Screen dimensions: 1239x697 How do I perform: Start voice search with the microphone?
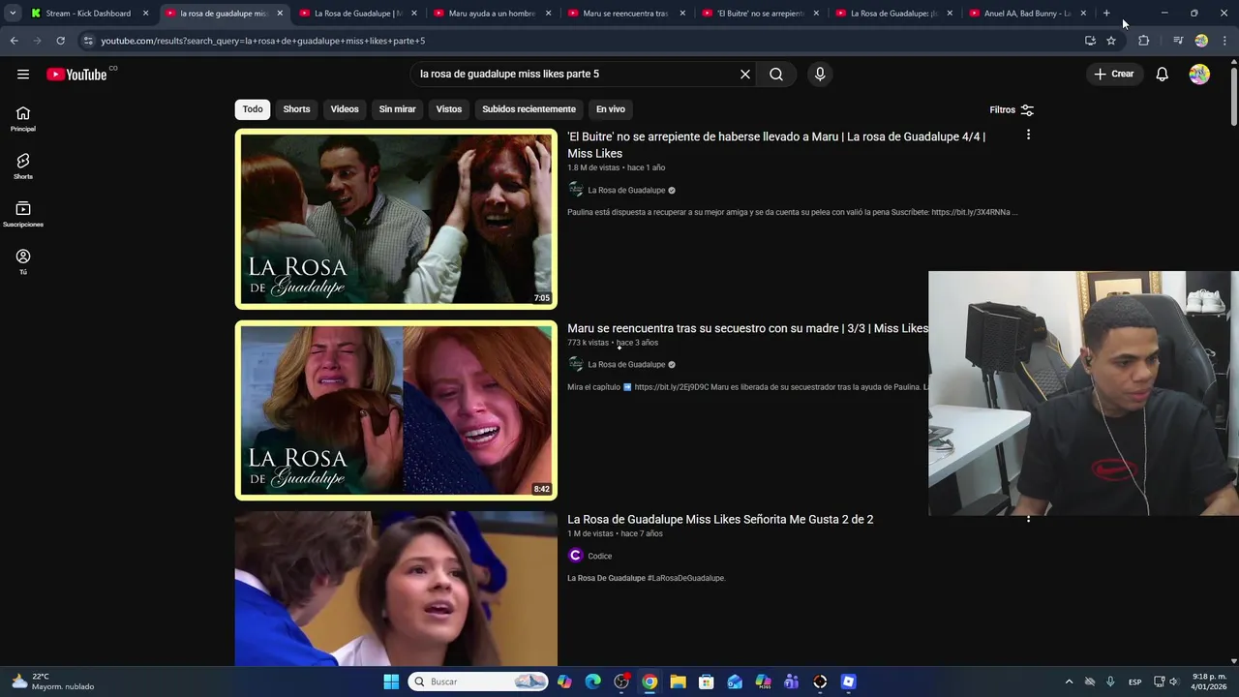pos(820,74)
